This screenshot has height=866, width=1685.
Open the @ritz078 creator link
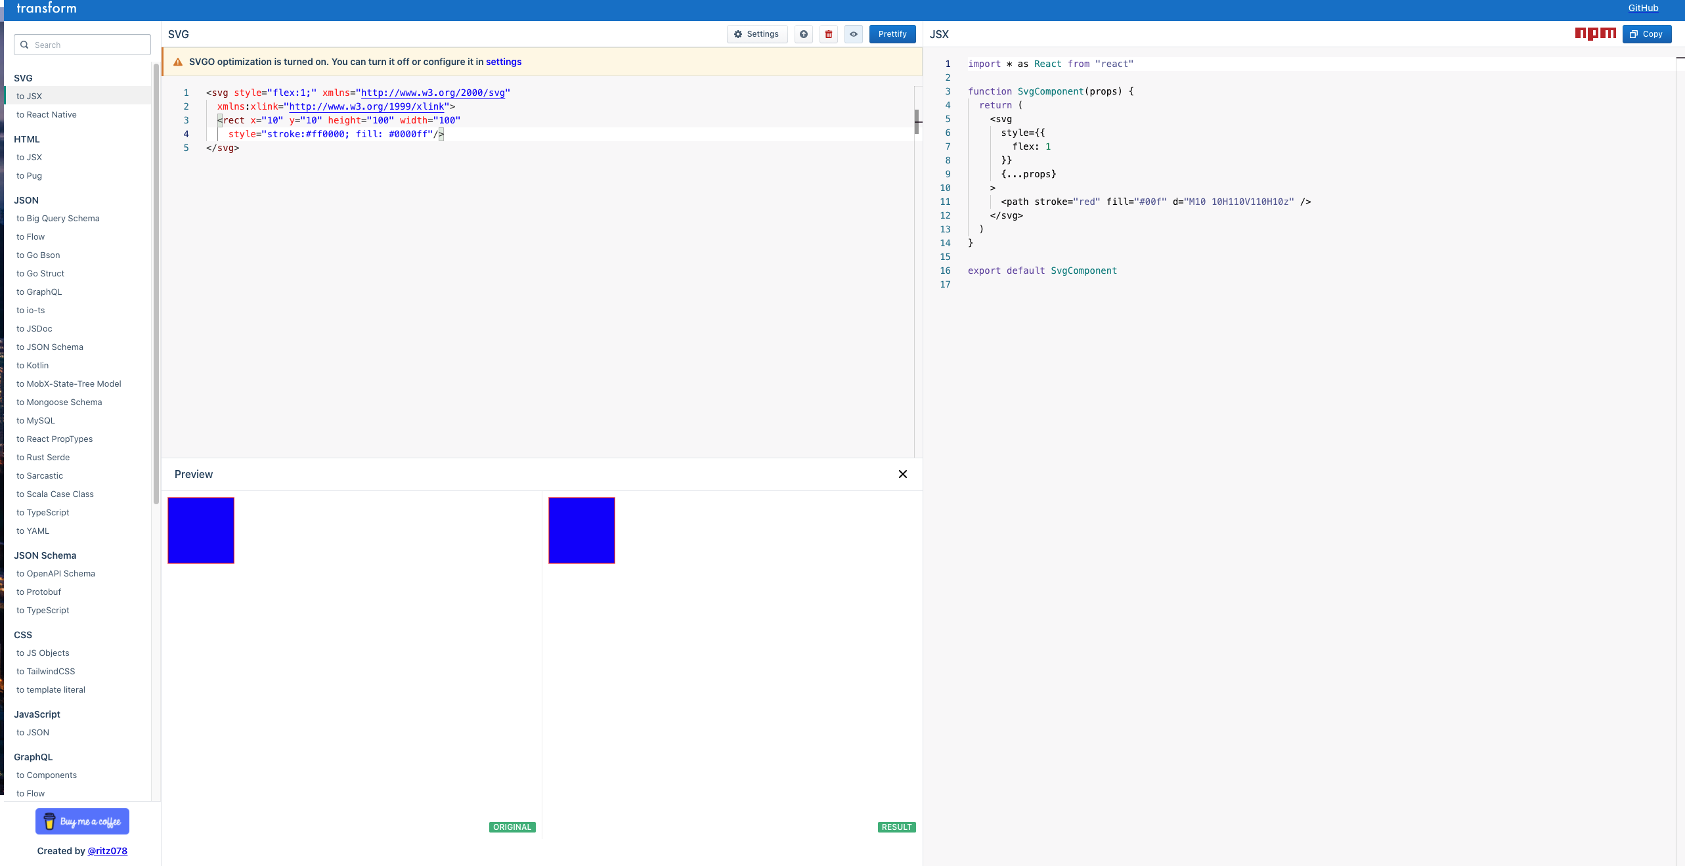click(107, 850)
